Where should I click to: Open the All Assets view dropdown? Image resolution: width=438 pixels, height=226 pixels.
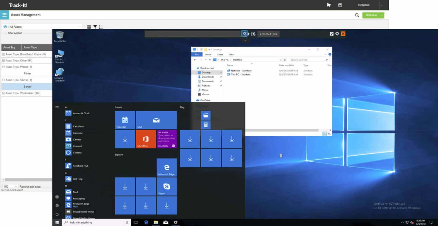click(x=42, y=27)
